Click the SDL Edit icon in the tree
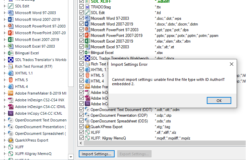The image size is (246, 160). (11, 6)
